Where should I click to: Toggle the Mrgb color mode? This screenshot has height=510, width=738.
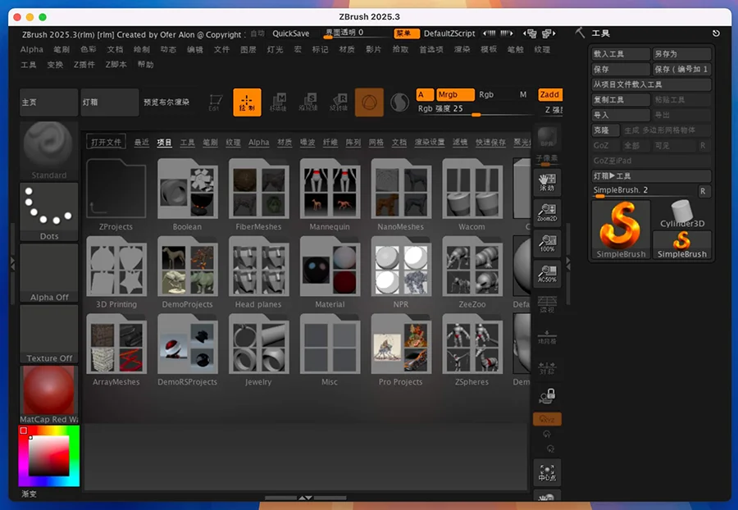[x=454, y=94]
